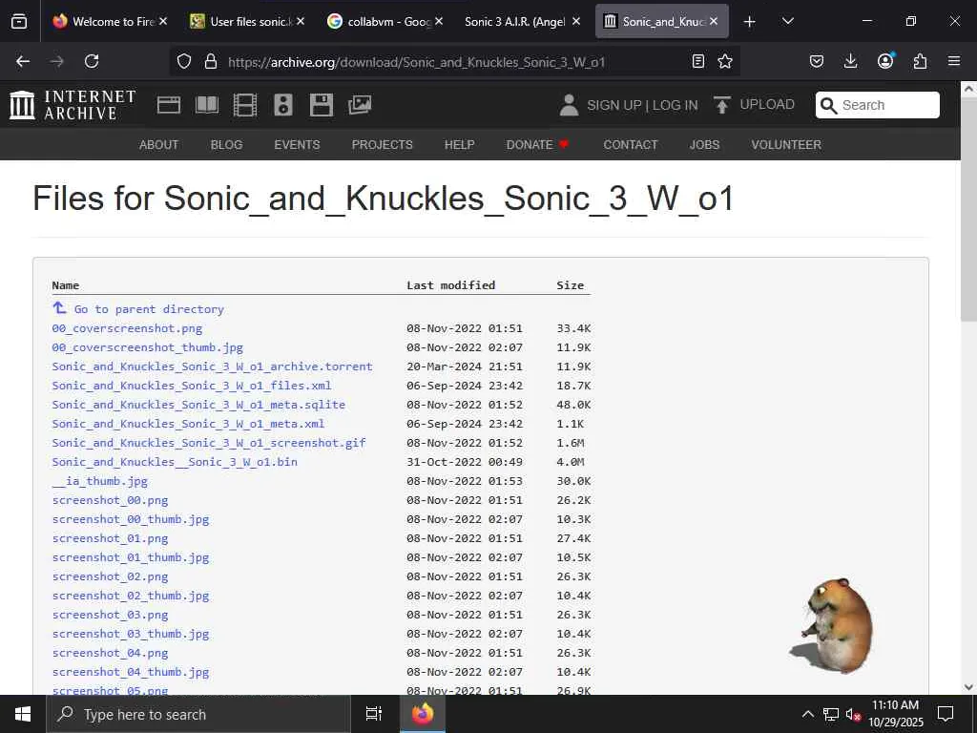The width and height of the screenshot is (977, 733).
Task: Go back with the browser back arrow
Action: (23, 61)
